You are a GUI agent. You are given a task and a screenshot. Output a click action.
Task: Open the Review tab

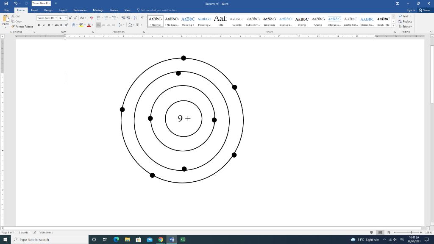(114, 10)
